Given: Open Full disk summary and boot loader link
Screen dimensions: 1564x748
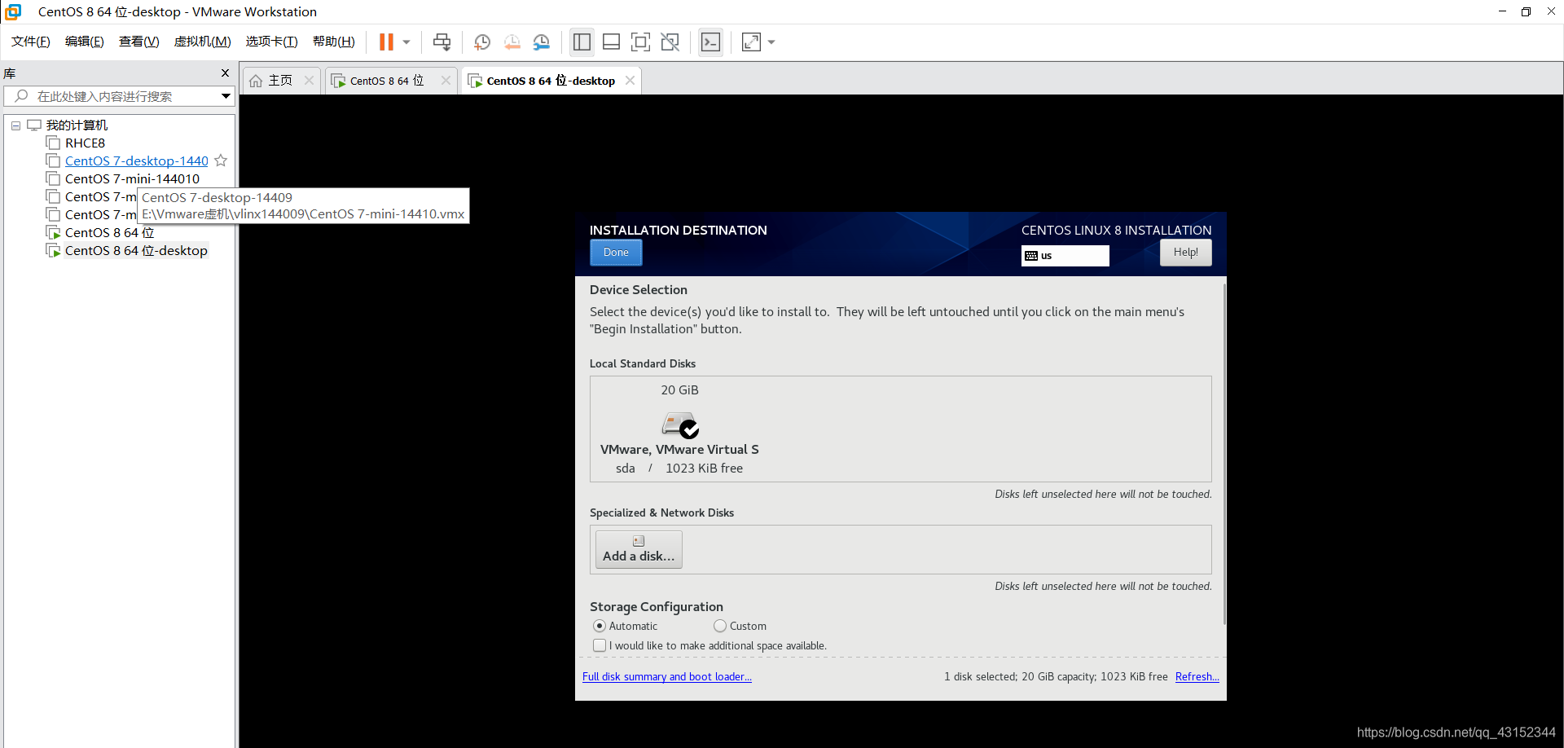Looking at the screenshot, I should 667,676.
